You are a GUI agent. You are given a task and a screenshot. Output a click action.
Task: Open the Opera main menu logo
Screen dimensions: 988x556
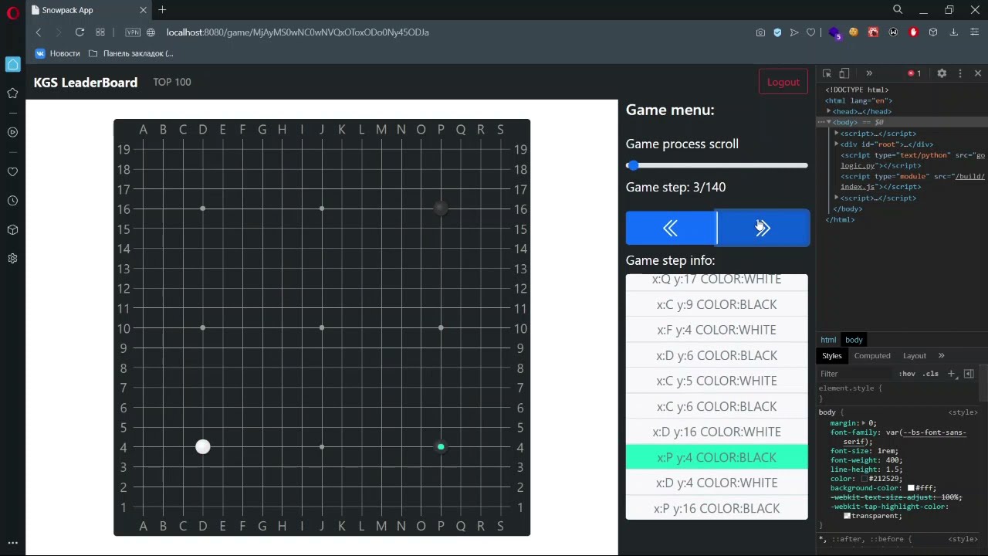tap(12, 12)
